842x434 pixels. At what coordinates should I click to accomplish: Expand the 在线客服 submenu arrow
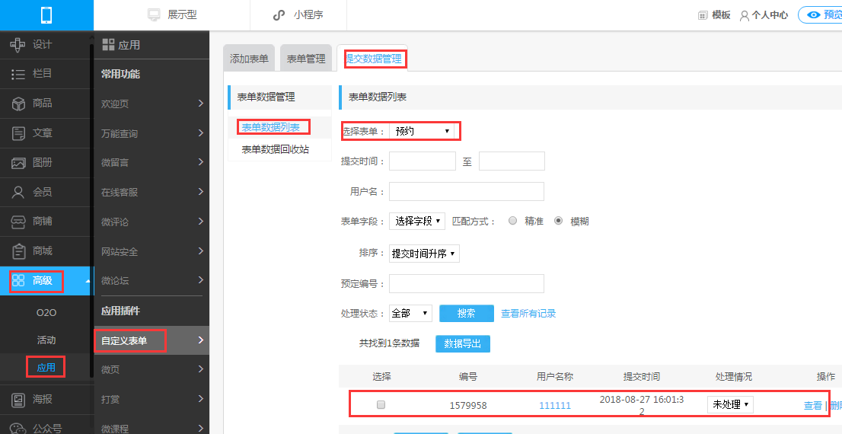pyautogui.click(x=201, y=192)
